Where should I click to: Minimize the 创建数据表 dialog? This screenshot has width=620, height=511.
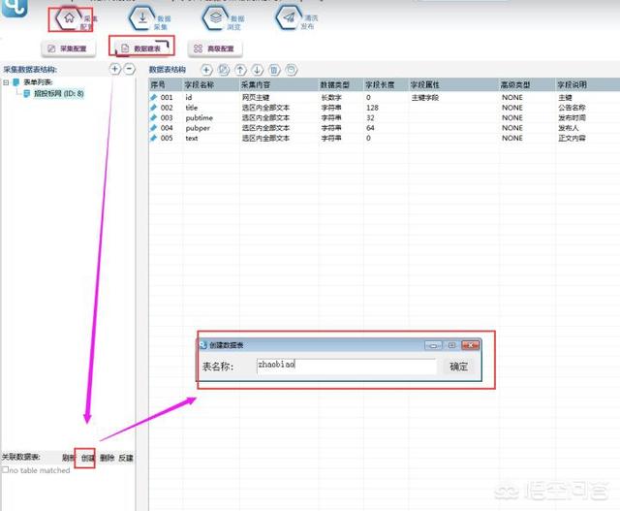(433, 345)
